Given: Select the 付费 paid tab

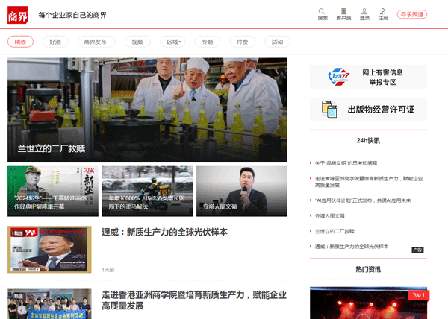Looking at the screenshot, I should pos(242,42).
